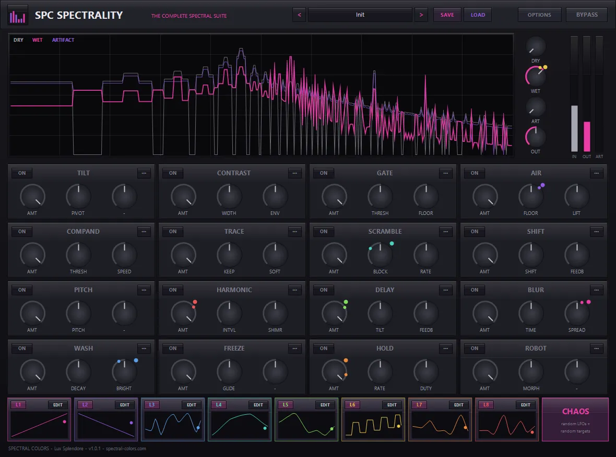The width and height of the screenshot is (616, 457).
Task: Select LFO L7 tab label
Action: (419, 405)
